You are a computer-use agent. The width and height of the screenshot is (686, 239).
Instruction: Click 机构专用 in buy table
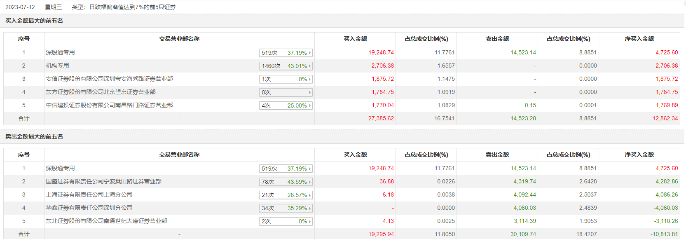click(x=57, y=66)
